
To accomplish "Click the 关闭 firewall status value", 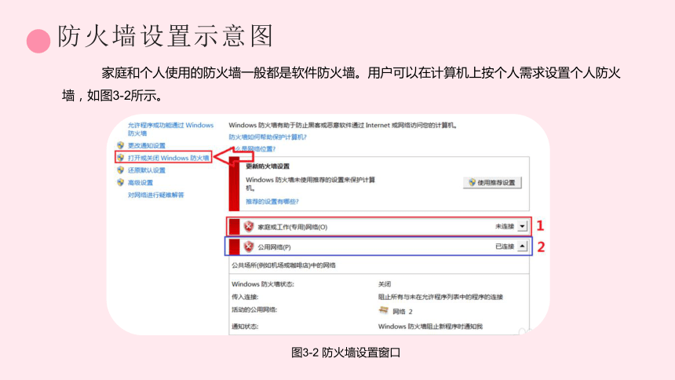I will tap(385, 284).
